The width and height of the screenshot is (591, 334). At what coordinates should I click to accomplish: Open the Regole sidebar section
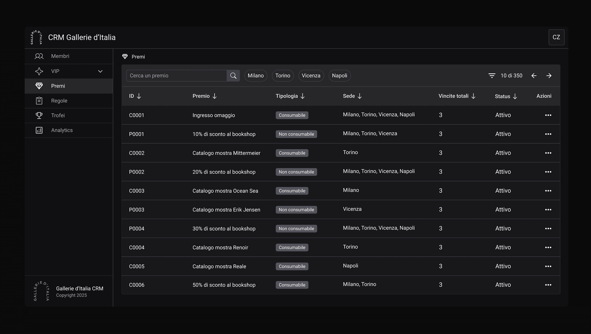(x=59, y=101)
